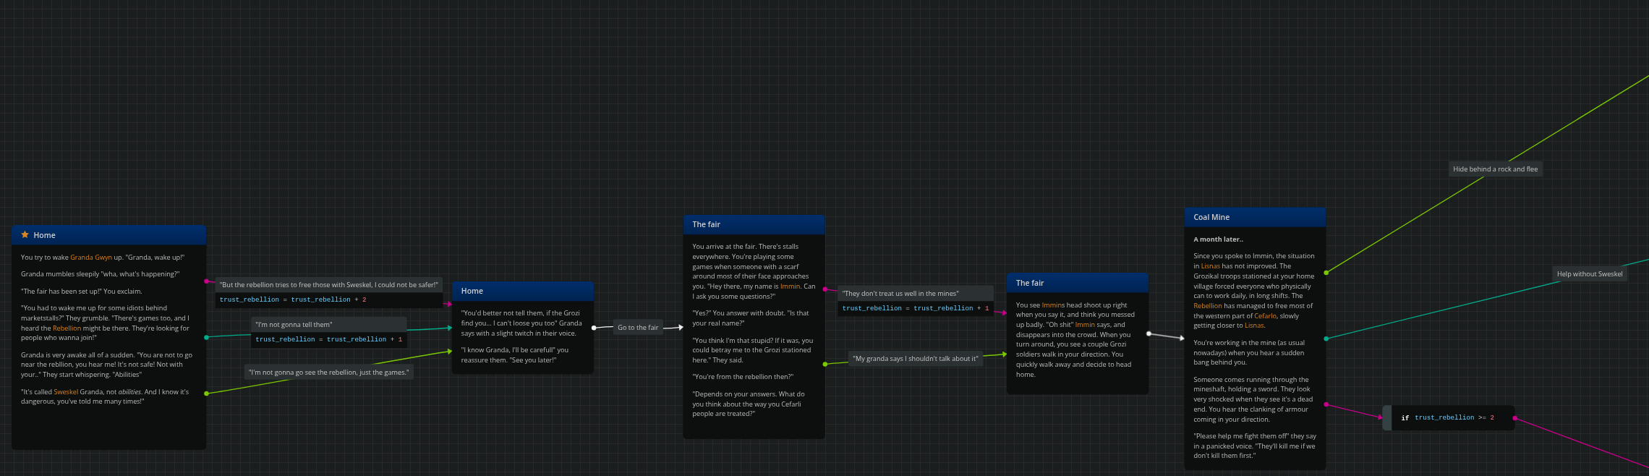
Task: Select the "I'm not gonna tell them" label
Action: pyautogui.click(x=294, y=325)
